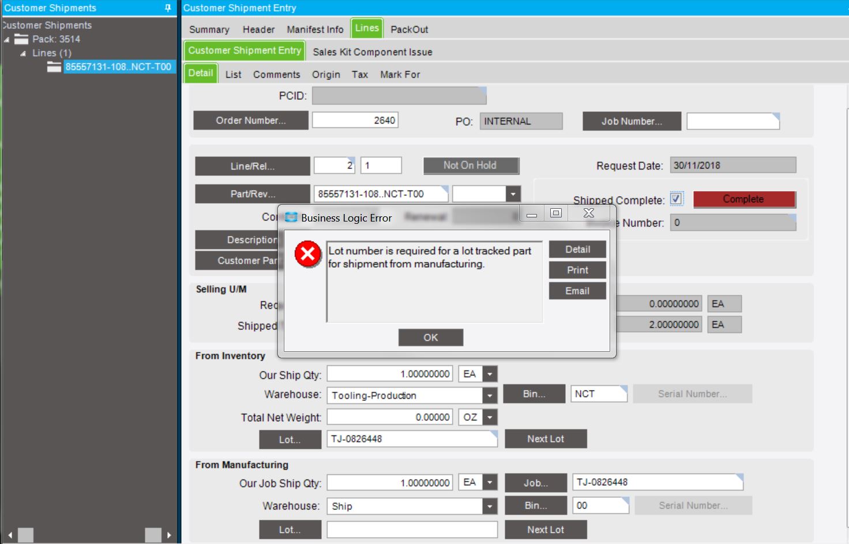Click the From Manufacturing Lot... button
This screenshot has height=544, width=849.
pos(290,530)
